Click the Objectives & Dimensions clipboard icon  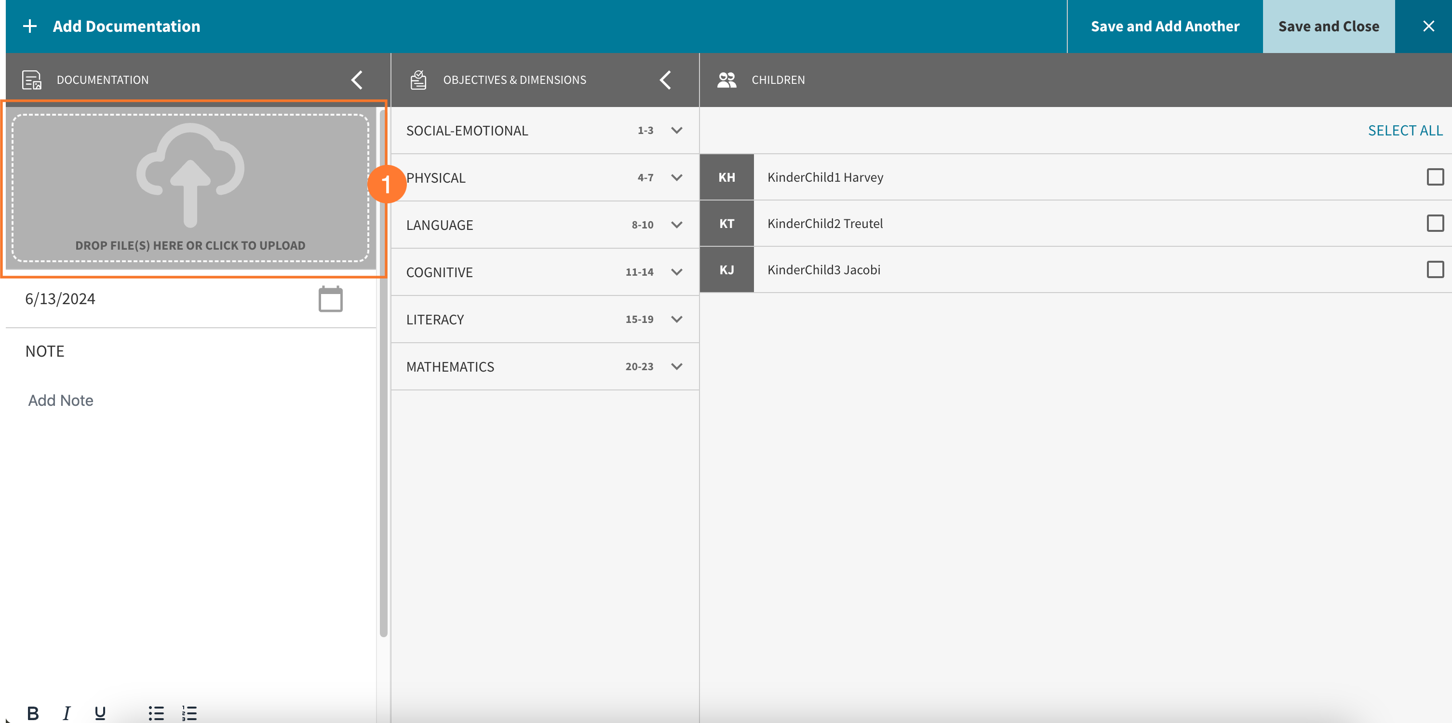417,80
